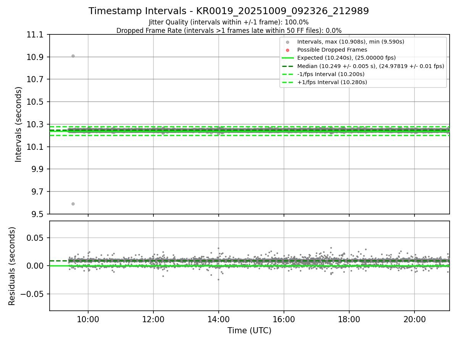Click the 'Residuals (seconds)' y-axis label
This screenshot has height=344, width=458.
point(12,266)
